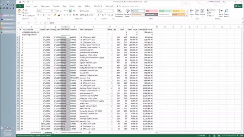The image size is (244, 137).
Task: Apply percent style format
Action: 103,15
